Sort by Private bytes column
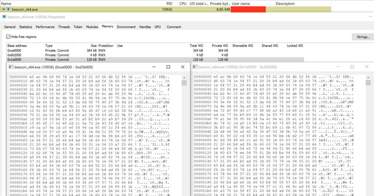The width and height of the screenshot is (374, 196). (220, 4)
